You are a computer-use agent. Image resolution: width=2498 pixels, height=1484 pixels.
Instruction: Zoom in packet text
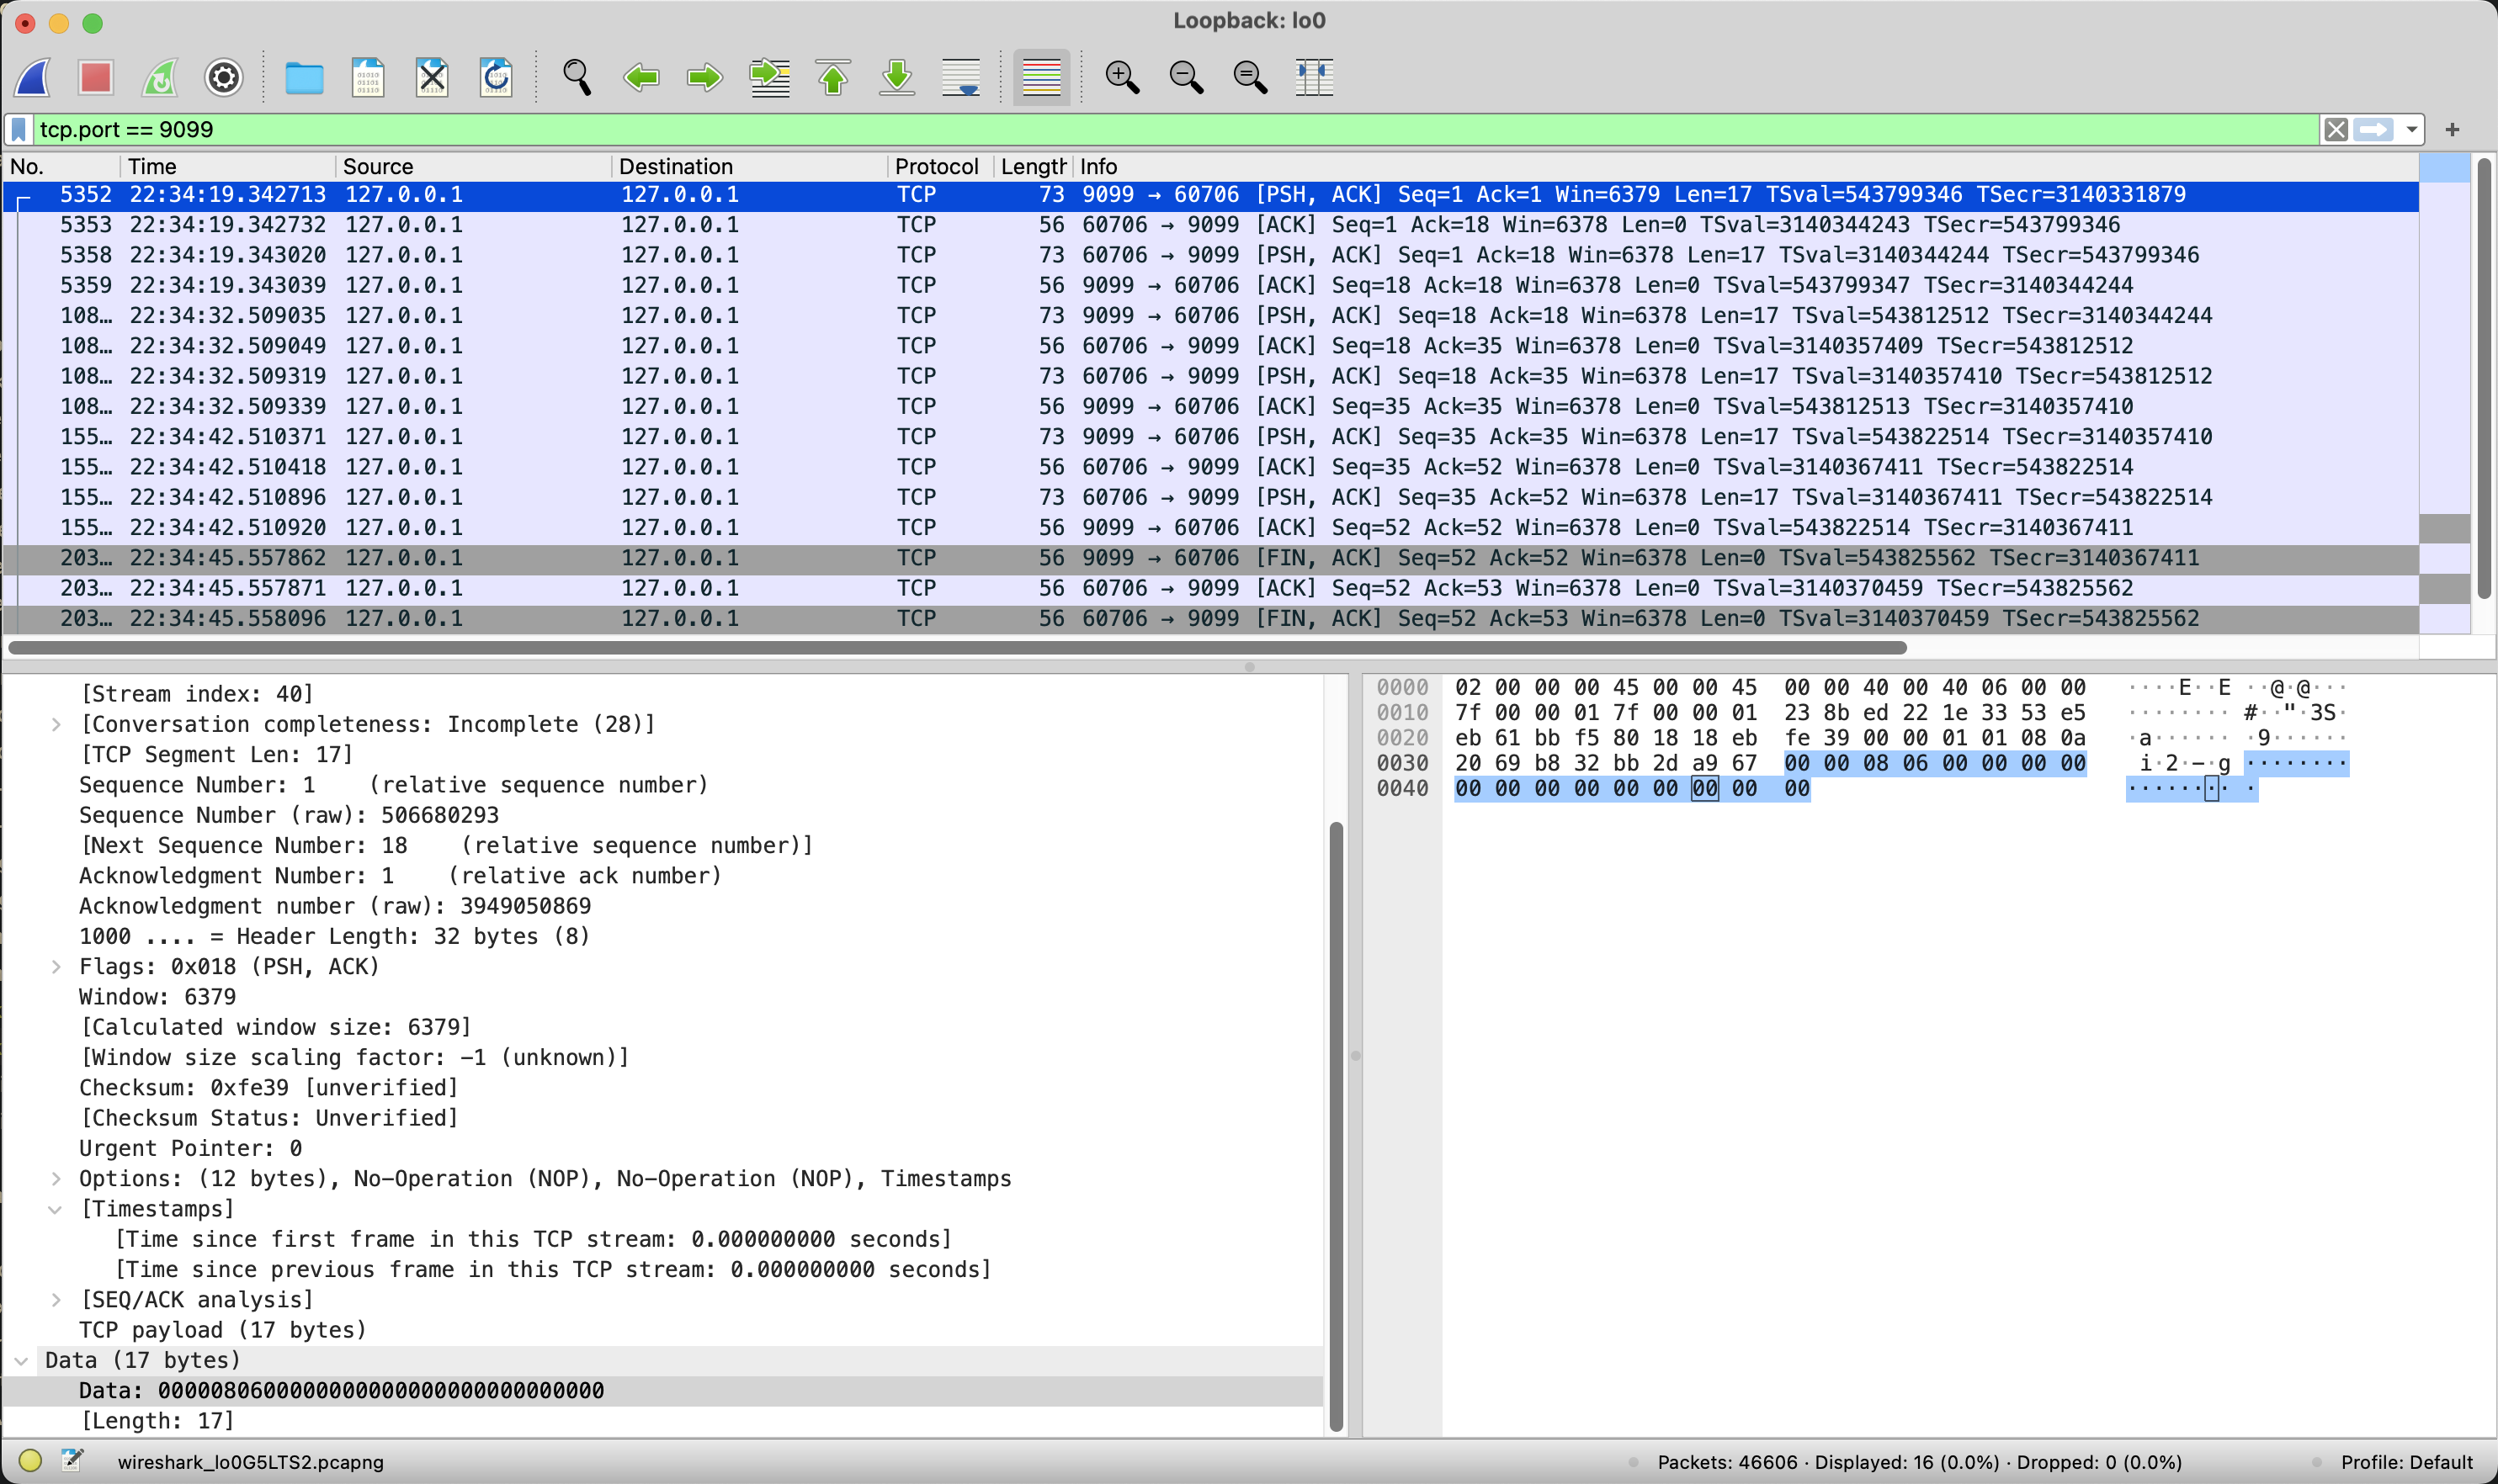(x=1123, y=77)
